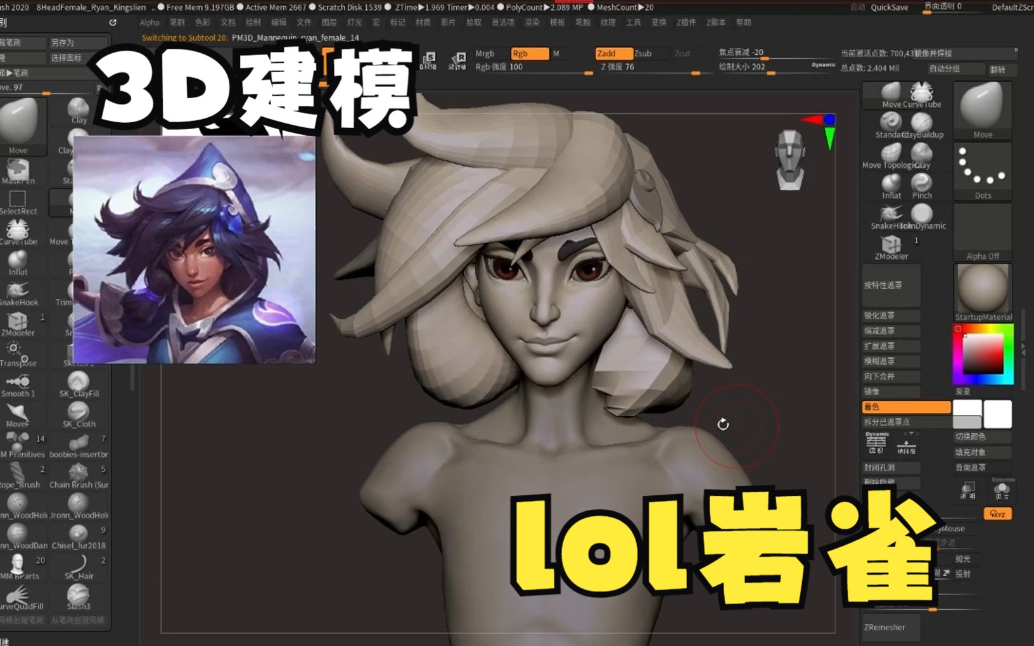This screenshot has width=1034, height=646.
Task: Open the Z插件 (ZPlugin) menu
Action: coord(686,22)
